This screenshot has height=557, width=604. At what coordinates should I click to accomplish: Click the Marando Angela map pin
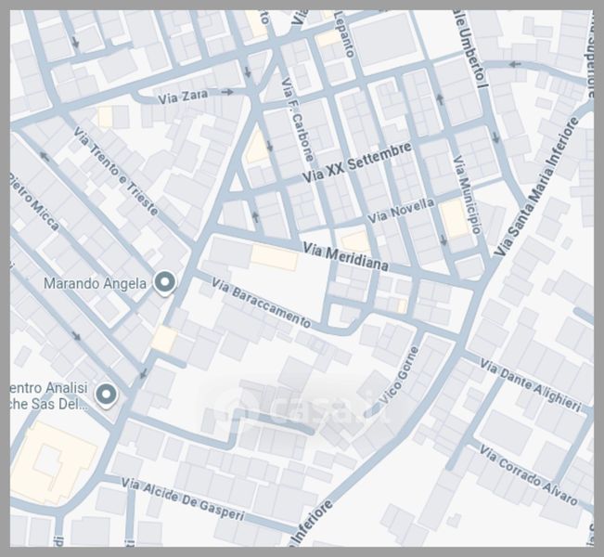(x=165, y=283)
